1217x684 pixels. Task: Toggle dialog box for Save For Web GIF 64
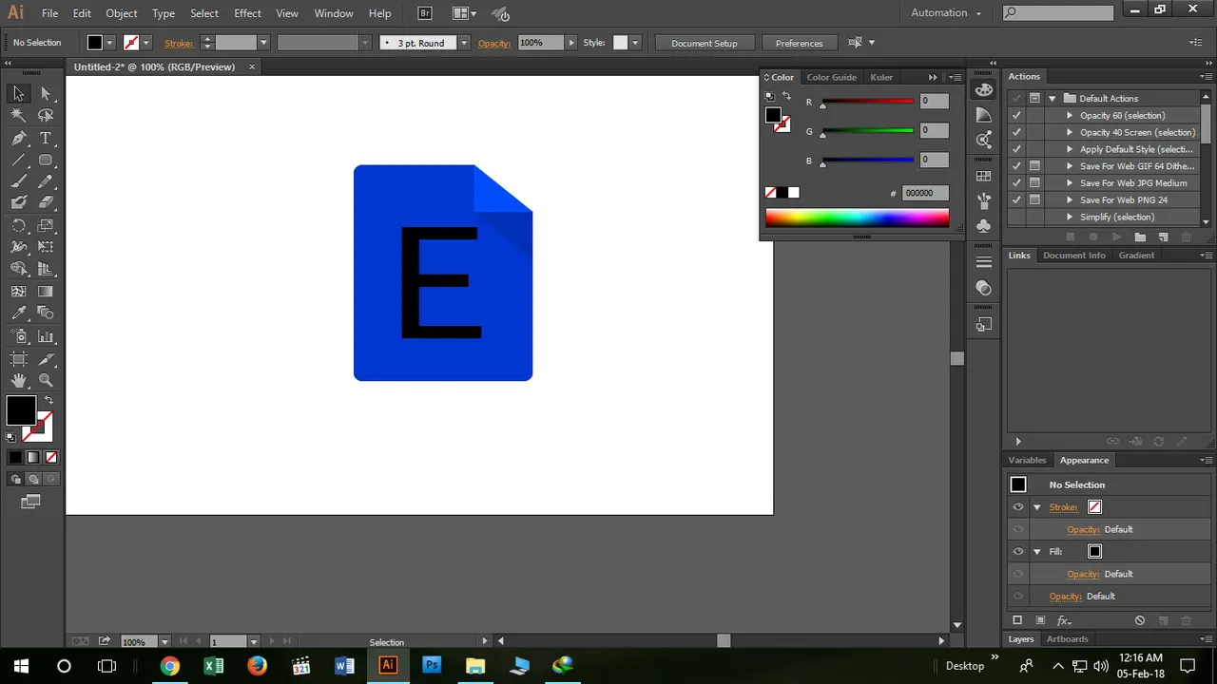tap(1034, 166)
